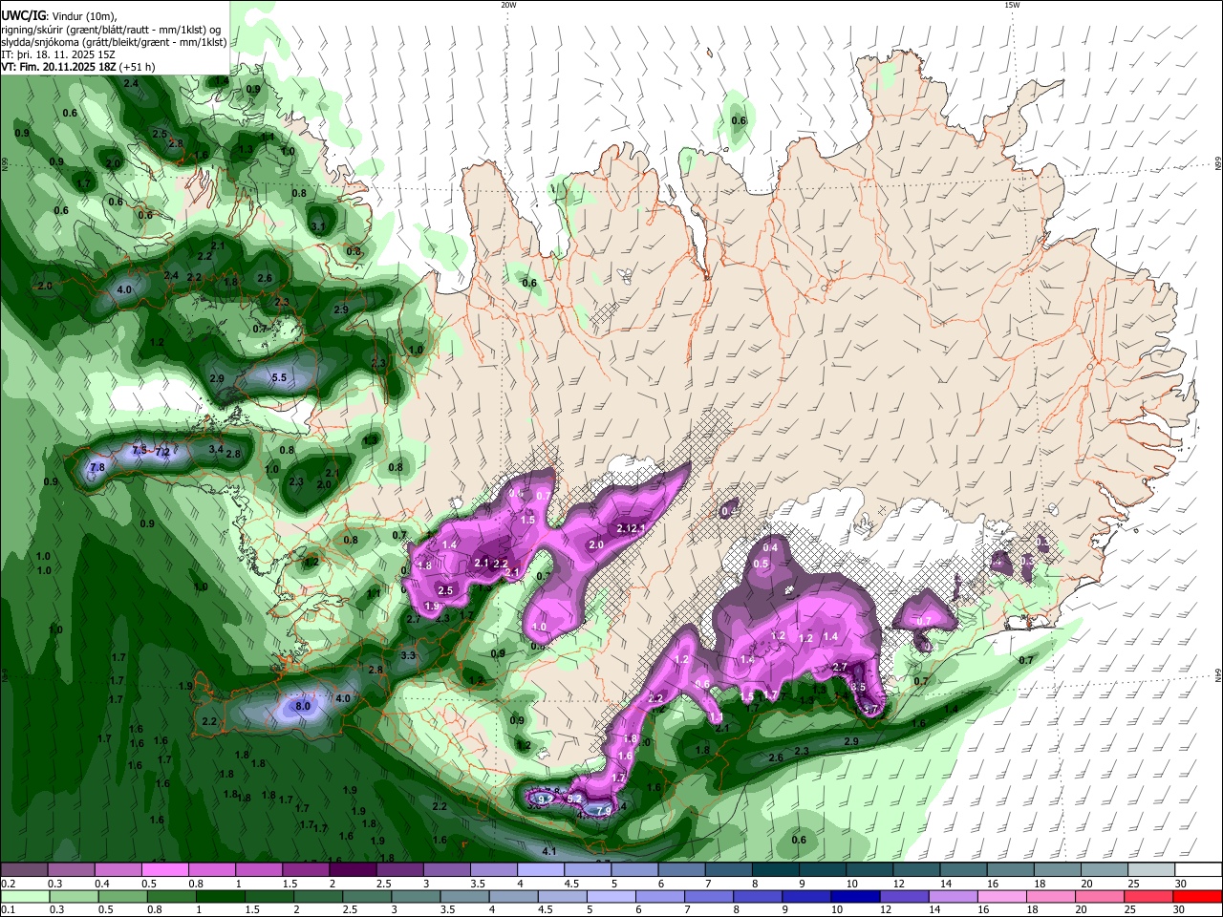Viewport: 1223px width, 917px height.
Task: Click the 5.5 rain value on the map
Action: pos(279,377)
